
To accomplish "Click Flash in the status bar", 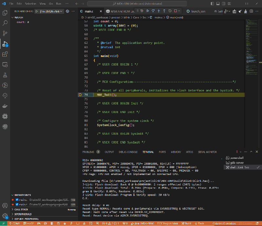I will click(199, 223).
